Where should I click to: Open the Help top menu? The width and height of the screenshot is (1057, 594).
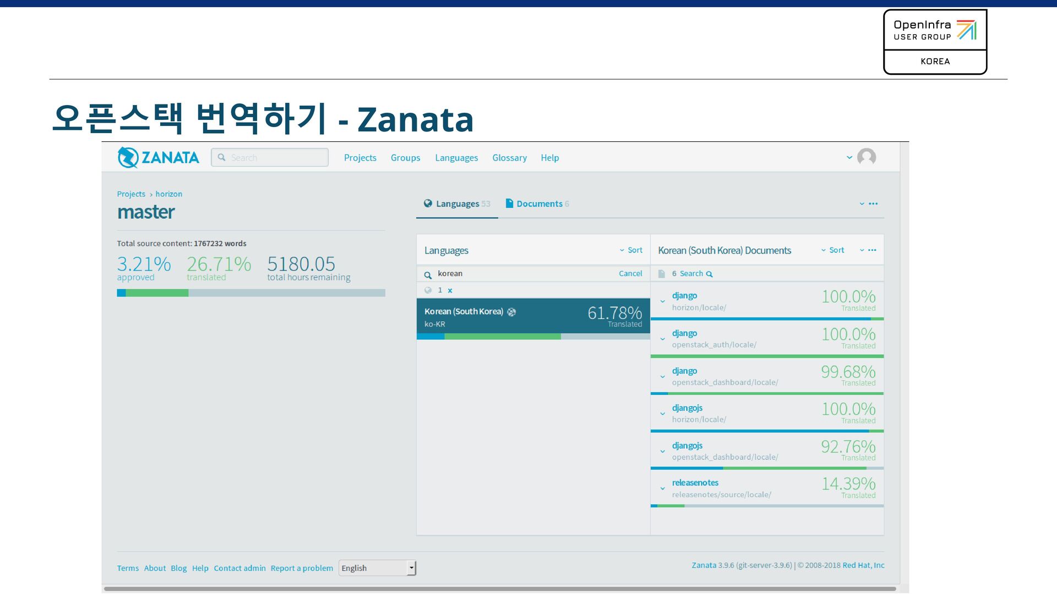coord(549,158)
